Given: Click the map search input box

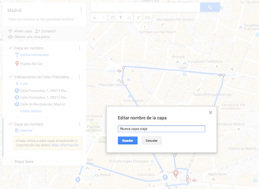Looking at the screenshot, I should click(x=145, y=7).
